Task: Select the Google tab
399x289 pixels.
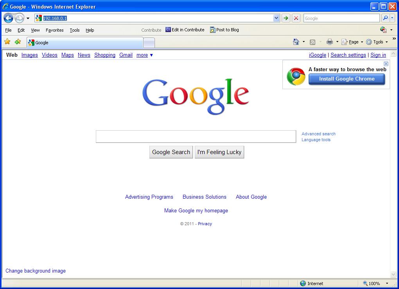Action: pyautogui.click(x=85, y=43)
